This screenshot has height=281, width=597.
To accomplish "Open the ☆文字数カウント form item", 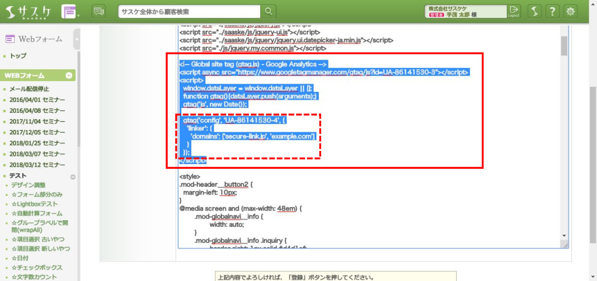I will pos(34,277).
